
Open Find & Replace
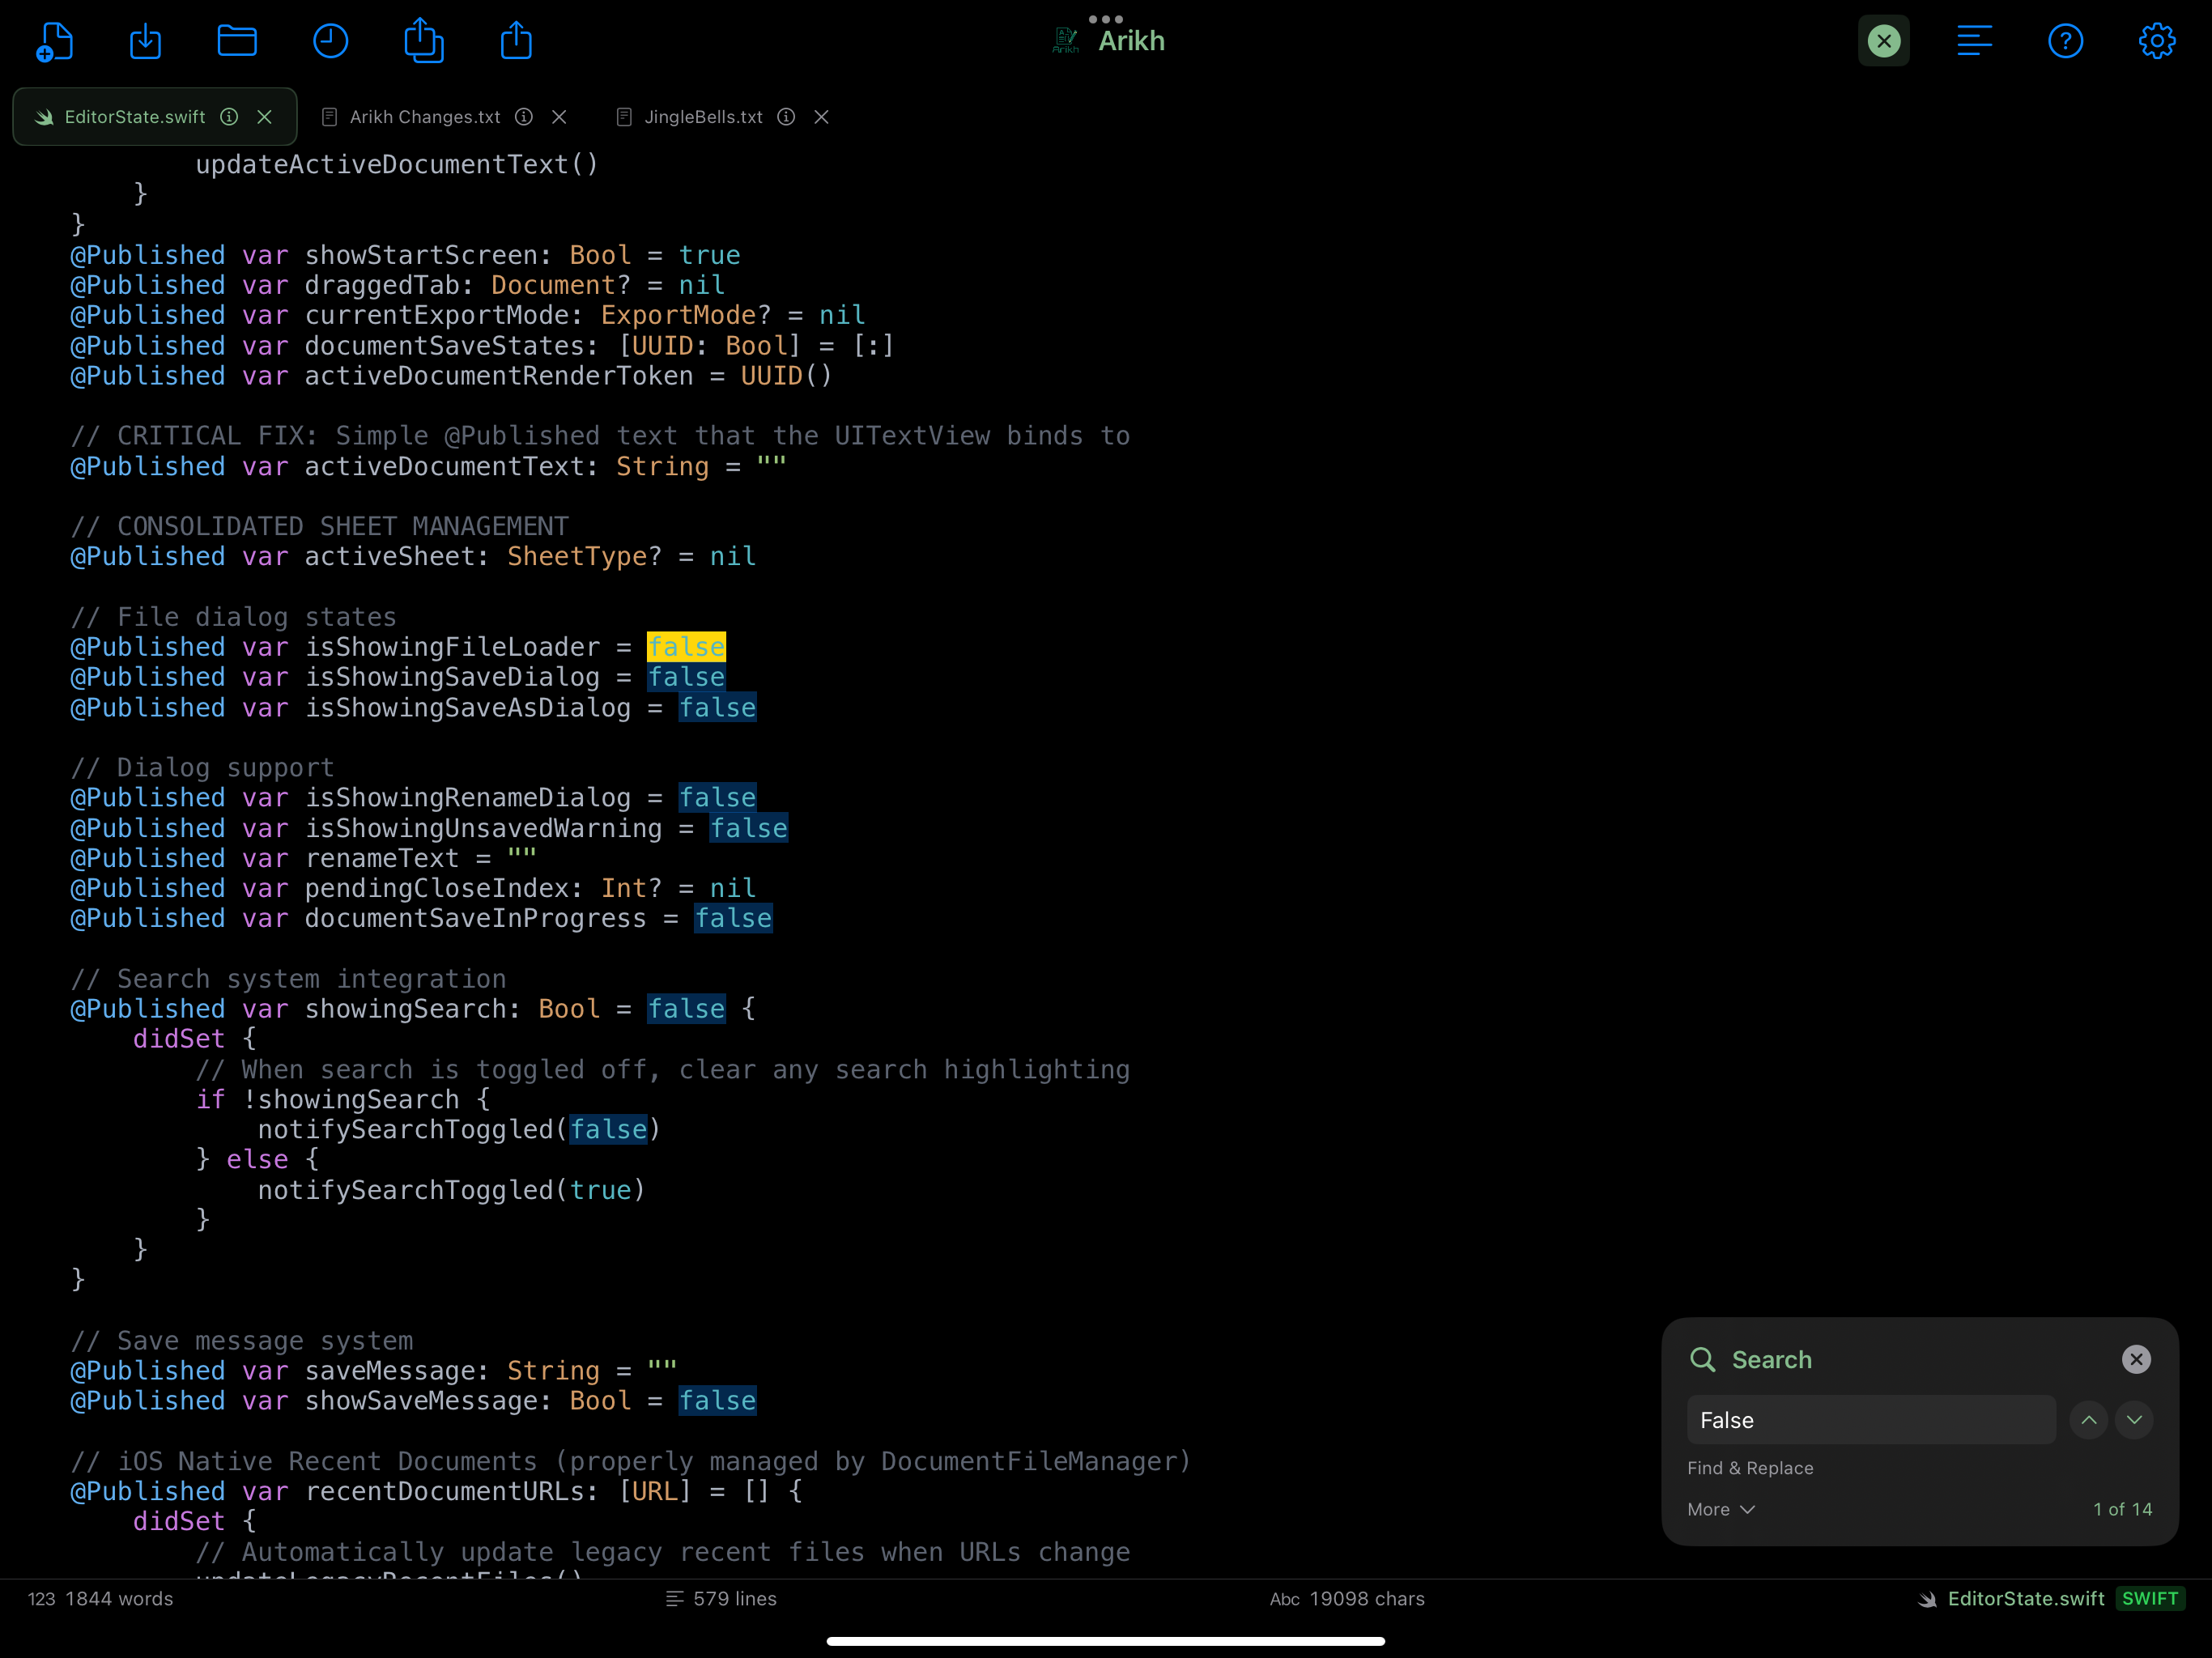1749,1468
